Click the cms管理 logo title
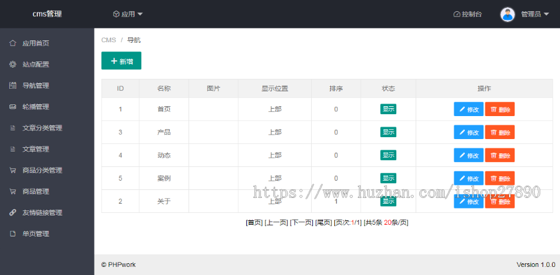560x275 pixels. point(47,14)
